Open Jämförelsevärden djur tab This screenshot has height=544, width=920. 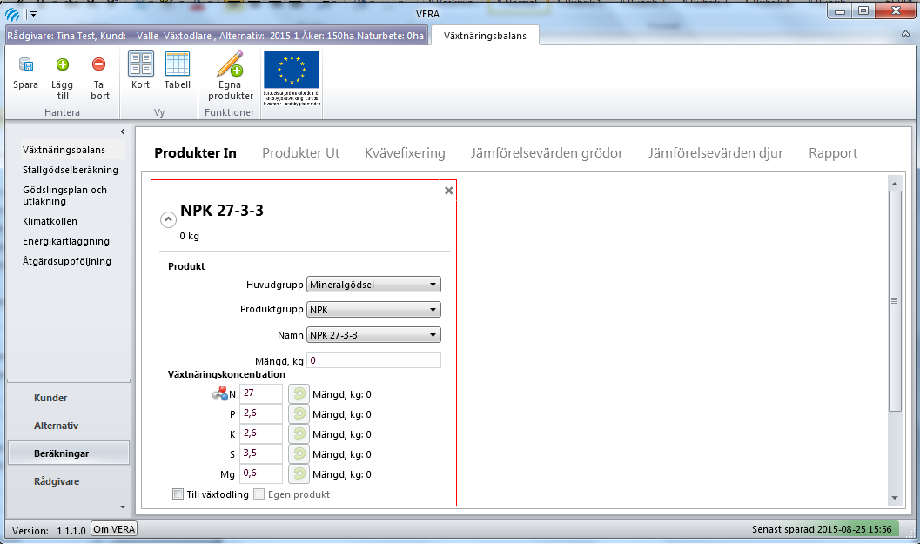coord(715,153)
